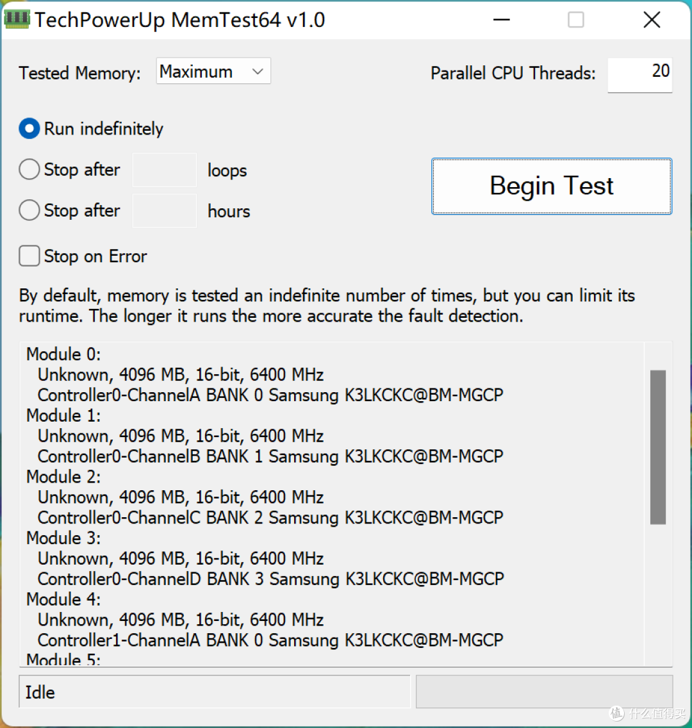The image size is (692, 728).
Task: Click the module list scrollbar thumb
Action: tap(657, 447)
